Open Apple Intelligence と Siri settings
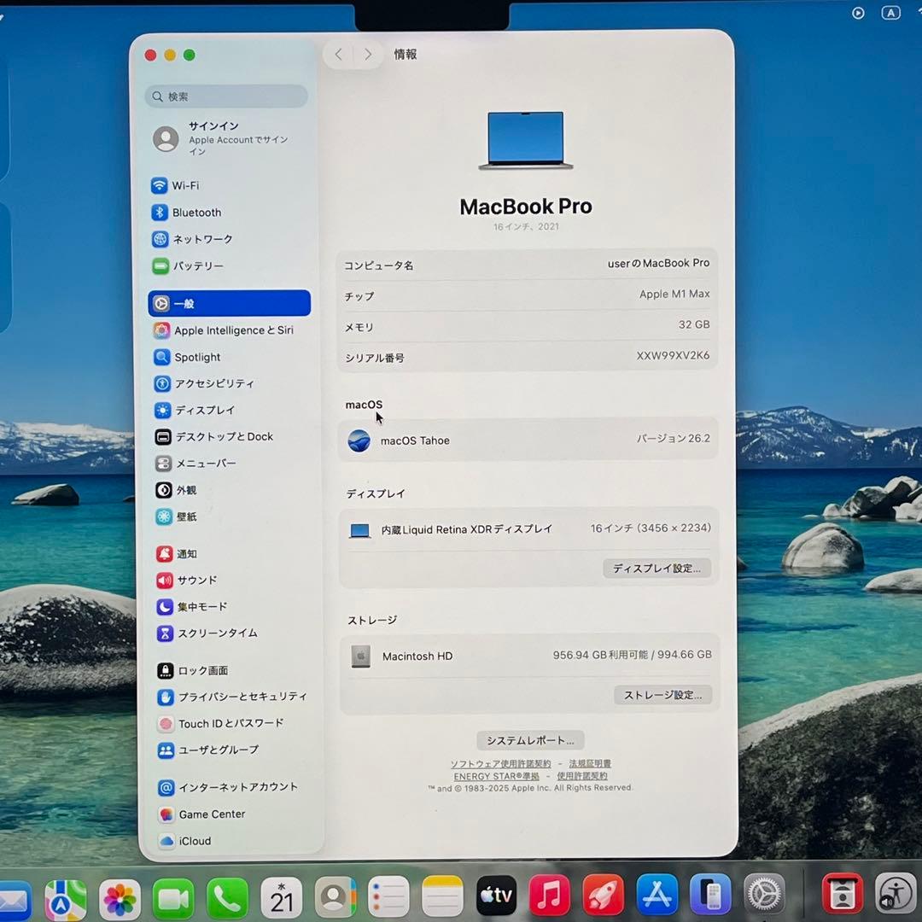922x922 pixels. click(231, 330)
